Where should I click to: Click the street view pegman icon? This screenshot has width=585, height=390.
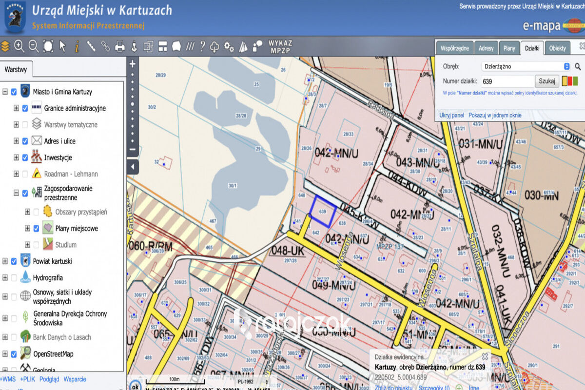pyautogui.click(x=134, y=46)
